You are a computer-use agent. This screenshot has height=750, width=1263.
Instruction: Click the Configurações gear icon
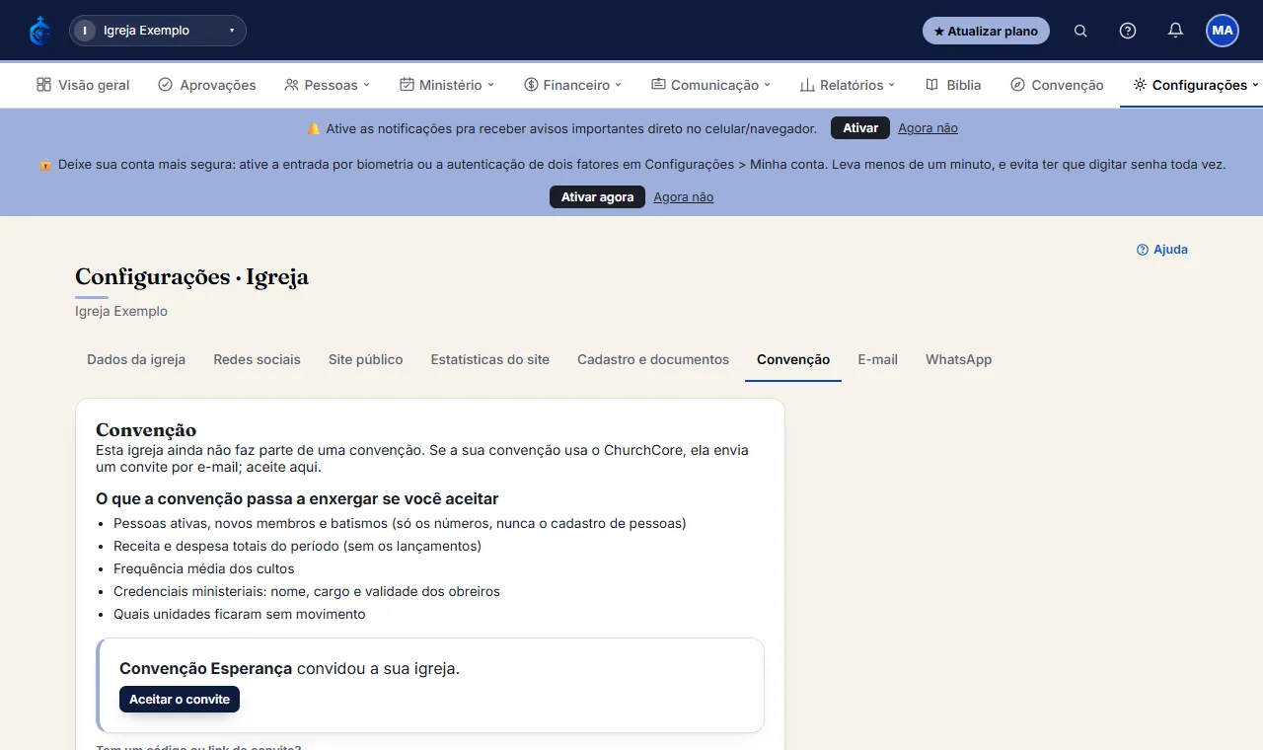[x=1140, y=85]
